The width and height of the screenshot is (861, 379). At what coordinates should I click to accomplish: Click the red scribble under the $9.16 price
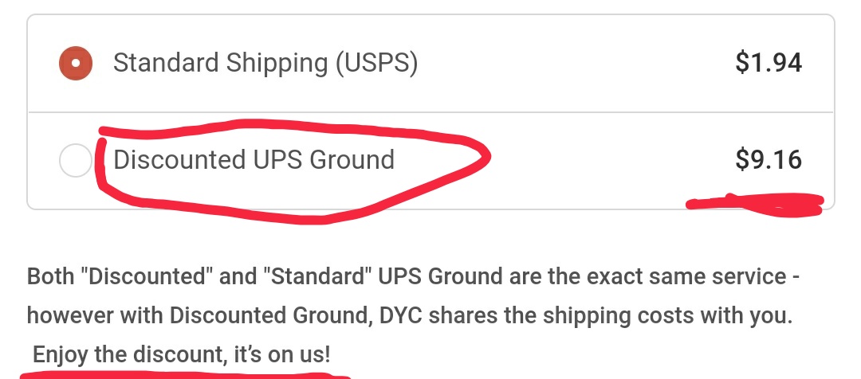point(753,204)
